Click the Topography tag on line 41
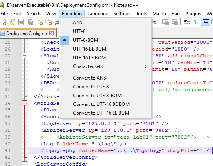The height and width of the screenshot is (166, 213). pyautogui.click(x=58, y=150)
